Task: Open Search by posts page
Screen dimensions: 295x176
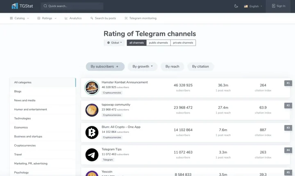Action: pos(103,18)
